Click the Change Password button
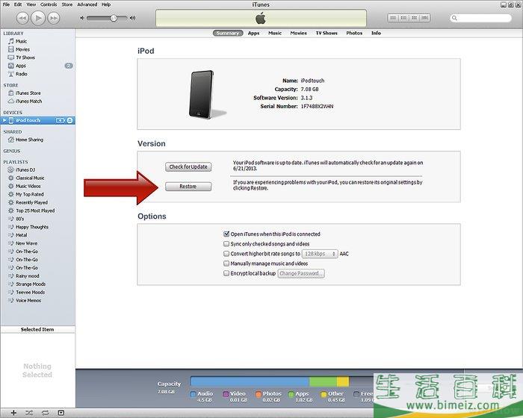The image size is (523, 418). 301,274
